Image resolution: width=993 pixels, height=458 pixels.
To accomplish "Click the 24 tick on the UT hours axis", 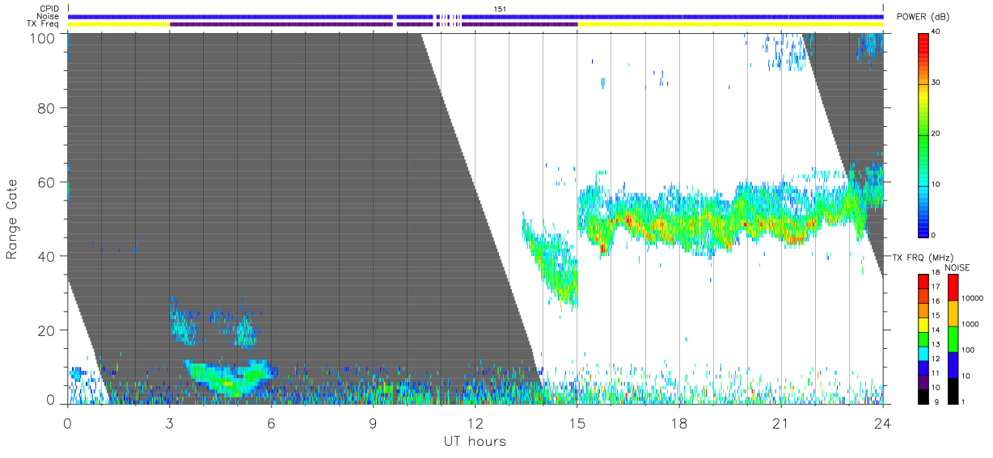I will pos(882,422).
